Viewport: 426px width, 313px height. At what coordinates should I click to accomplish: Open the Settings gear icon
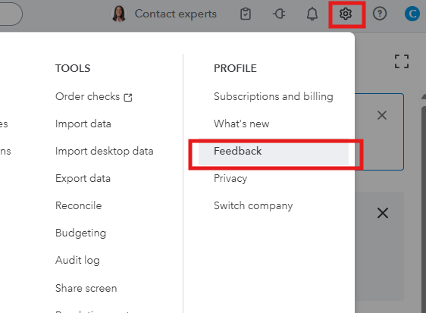pyautogui.click(x=346, y=14)
